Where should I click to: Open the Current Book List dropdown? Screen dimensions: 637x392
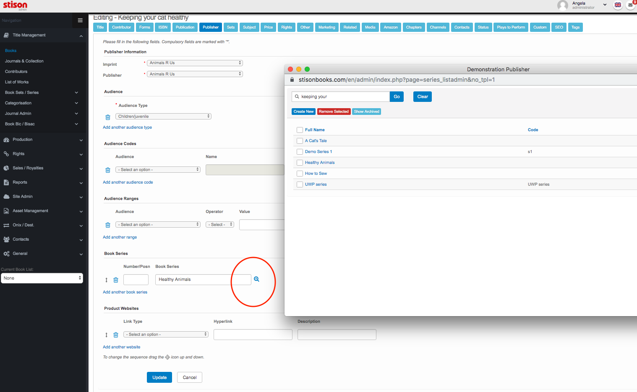point(42,278)
